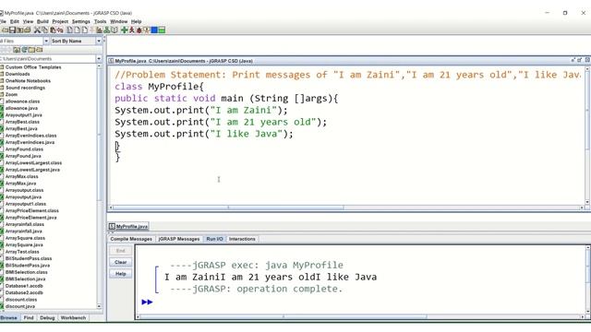Close the MyProfile.java editor internal window
The height and width of the screenshot is (332, 591).
(587, 60)
